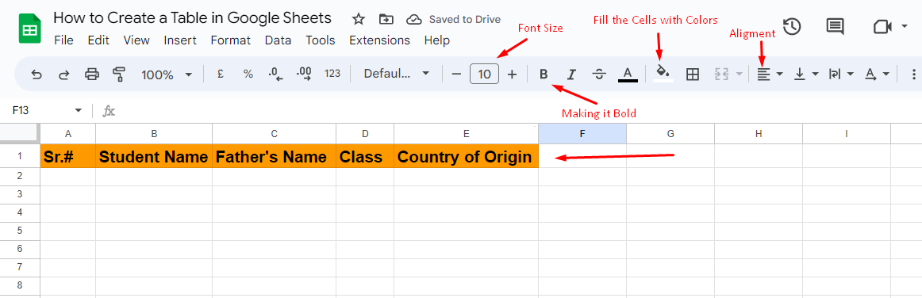Click the Undo arrow icon
The width and height of the screenshot is (922, 298).
pyautogui.click(x=36, y=74)
